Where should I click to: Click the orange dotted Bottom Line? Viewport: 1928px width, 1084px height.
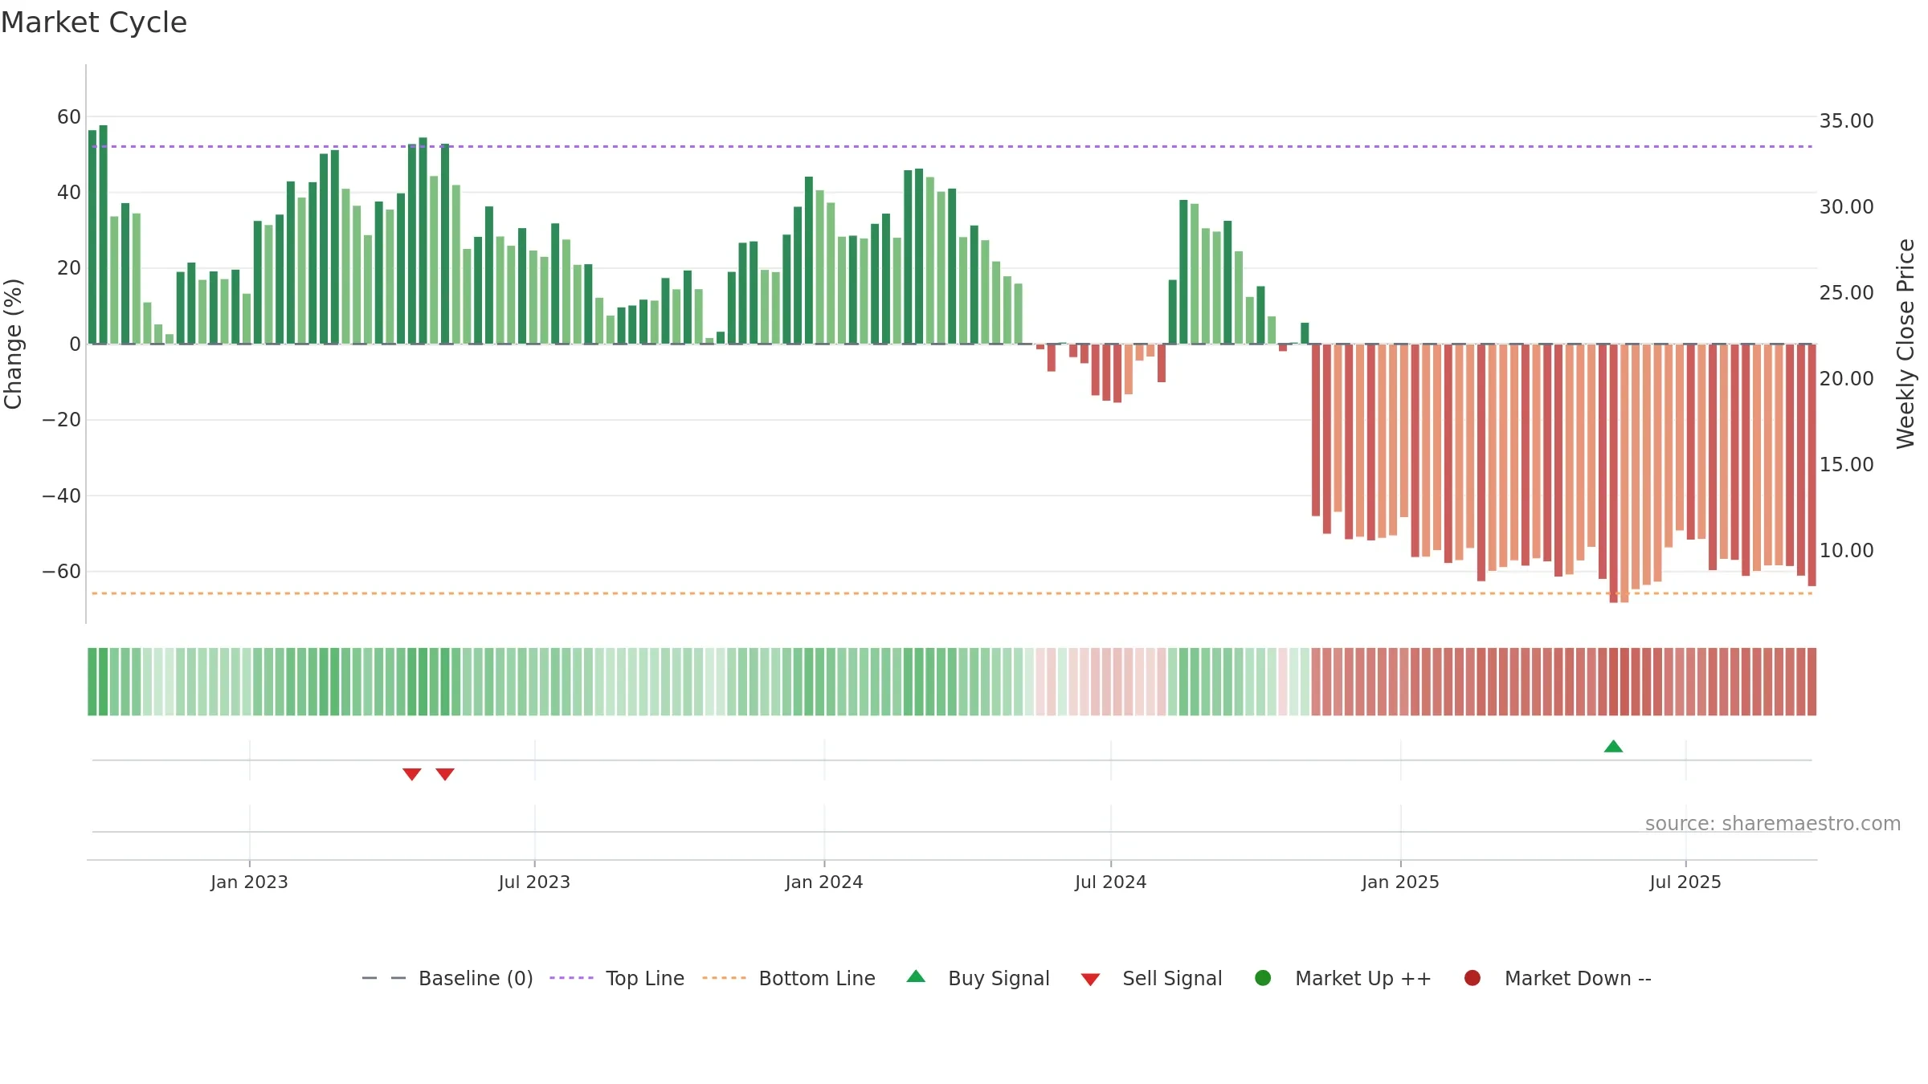coord(952,593)
